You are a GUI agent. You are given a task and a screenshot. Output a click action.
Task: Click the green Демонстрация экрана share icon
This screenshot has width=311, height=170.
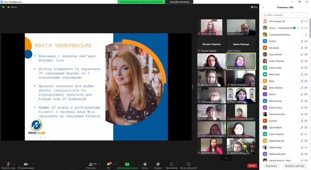(x=127, y=164)
